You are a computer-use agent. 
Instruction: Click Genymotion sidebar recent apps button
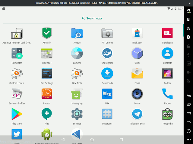click(188, 105)
